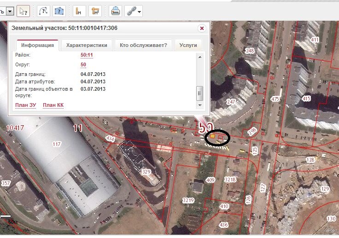This screenshot has width=339, height=238.
Task: Print the map with the printer icon
Action: coord(116,11)
